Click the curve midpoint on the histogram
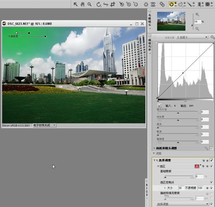Viewport: 215px width, 207px height. [183, 73]
